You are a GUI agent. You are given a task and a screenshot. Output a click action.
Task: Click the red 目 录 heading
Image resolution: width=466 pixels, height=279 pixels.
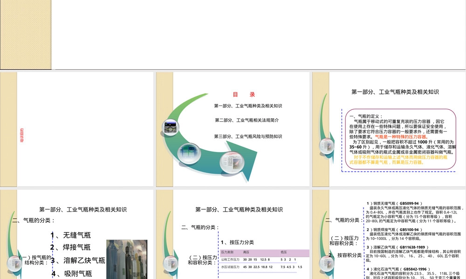click(x=244, y=94)
